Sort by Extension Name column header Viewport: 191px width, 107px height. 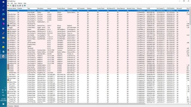coord(12,9)
